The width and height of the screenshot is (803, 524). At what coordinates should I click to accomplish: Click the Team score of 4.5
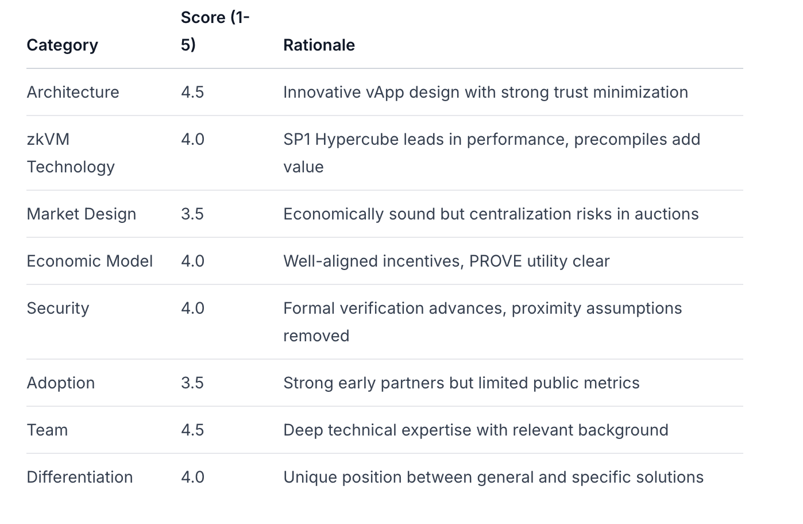point(192,430)
